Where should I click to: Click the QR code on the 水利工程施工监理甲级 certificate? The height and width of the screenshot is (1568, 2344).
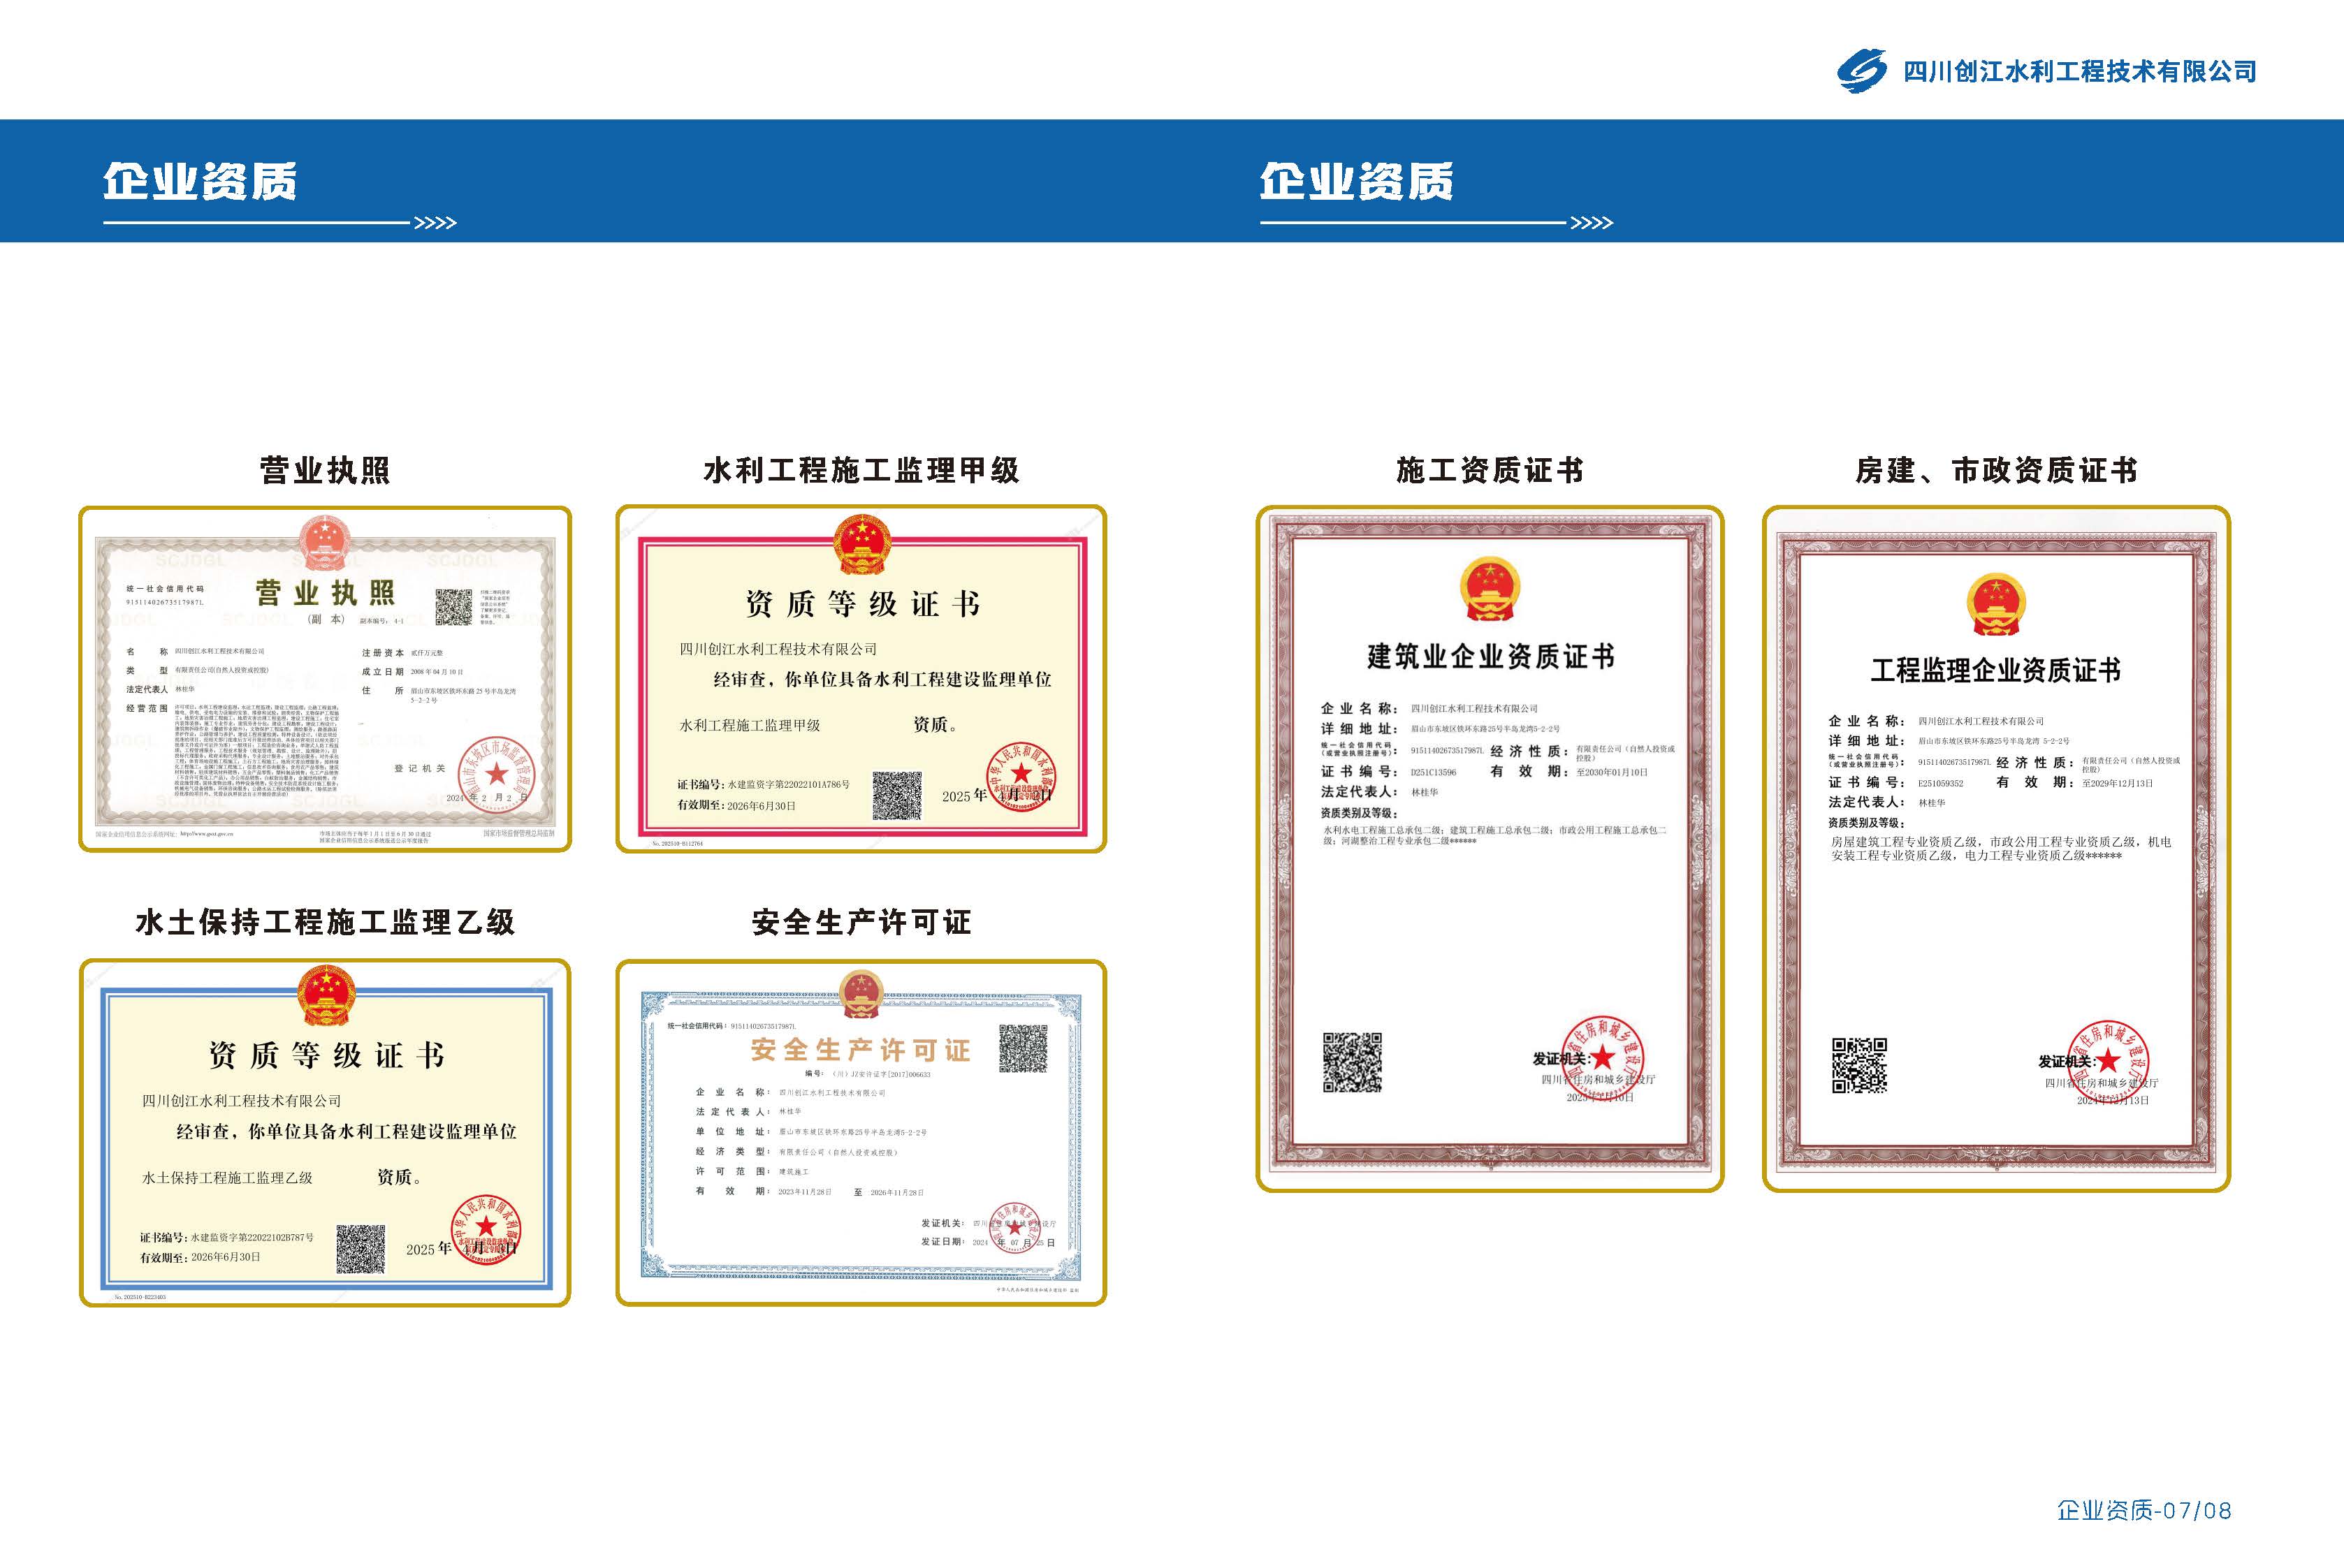[897, 795]
